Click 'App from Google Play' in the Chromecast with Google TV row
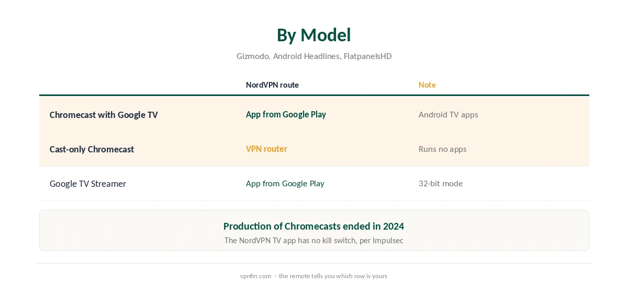The height and width of the screenshot is (286, 628). pos(286,114)
